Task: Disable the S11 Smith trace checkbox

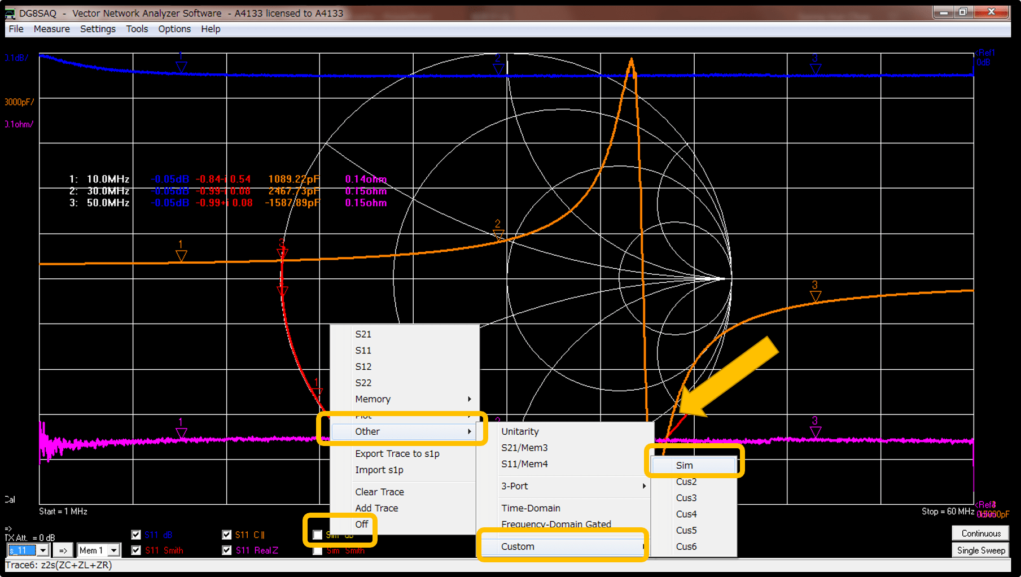Action: tap(136, 550)
